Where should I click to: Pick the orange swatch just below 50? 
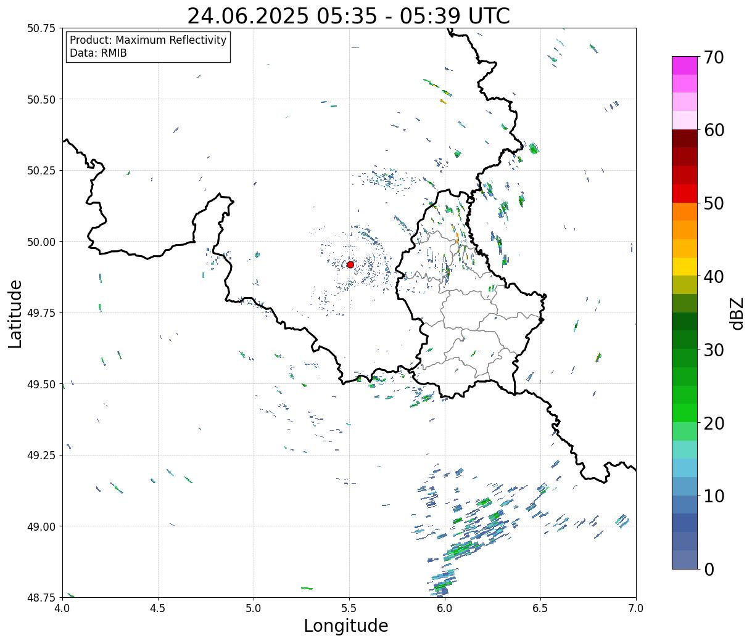coord(685,212)
